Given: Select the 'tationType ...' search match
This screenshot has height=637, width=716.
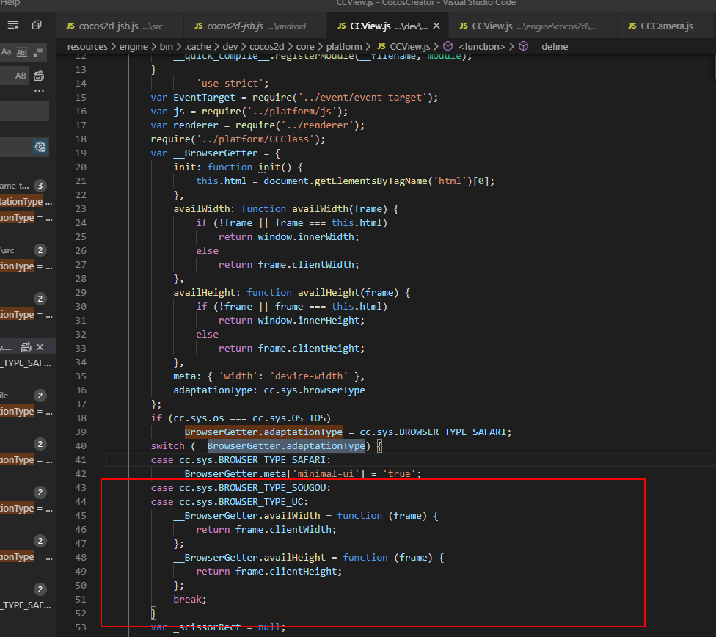Looking at the screenshot, I should click(26, 202).
